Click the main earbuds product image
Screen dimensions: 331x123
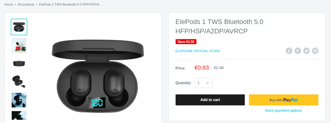(98, 76)
